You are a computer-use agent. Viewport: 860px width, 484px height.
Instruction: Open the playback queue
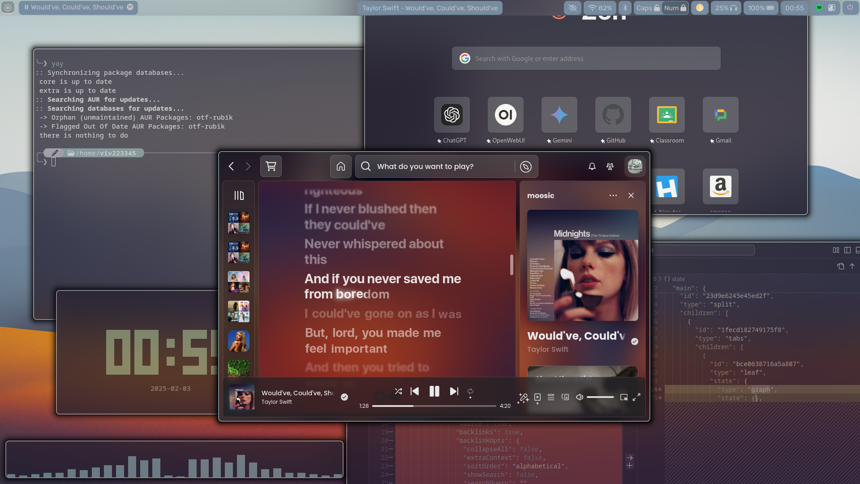[x=551, y=397]
